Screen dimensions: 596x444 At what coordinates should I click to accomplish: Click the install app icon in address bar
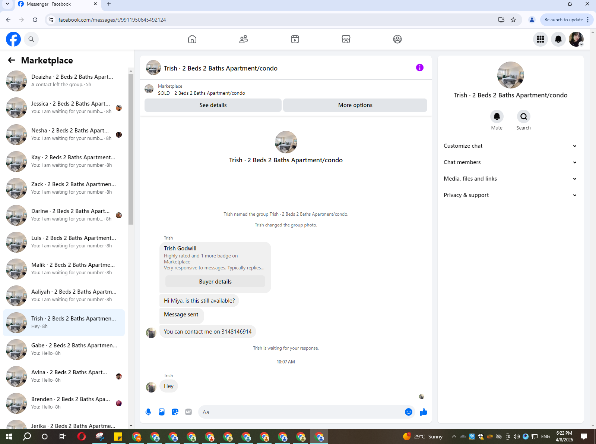coord(501,20)
